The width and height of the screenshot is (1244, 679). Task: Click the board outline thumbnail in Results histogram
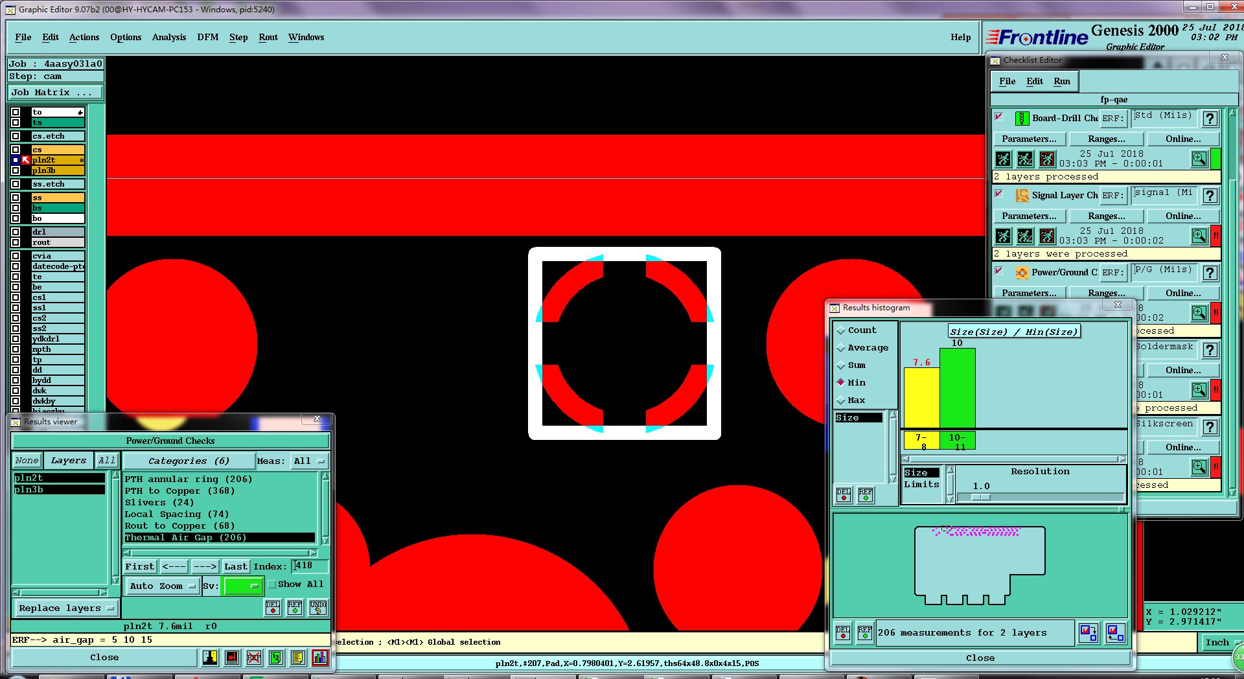[x=980, y=565]
